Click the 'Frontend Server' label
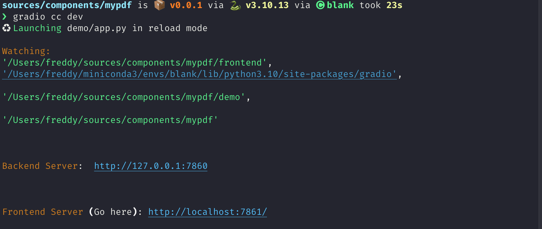Image resolution: width=542 pixels, height=229 pixels. point(43,212)
